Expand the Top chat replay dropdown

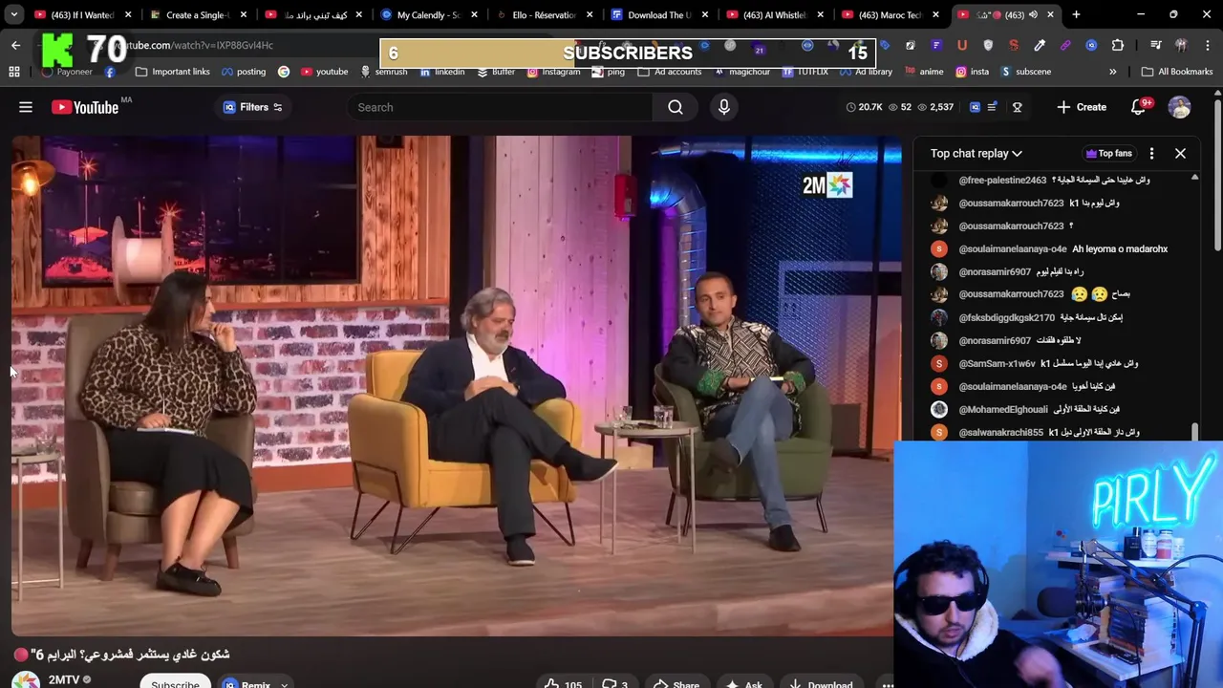[976, 153]
